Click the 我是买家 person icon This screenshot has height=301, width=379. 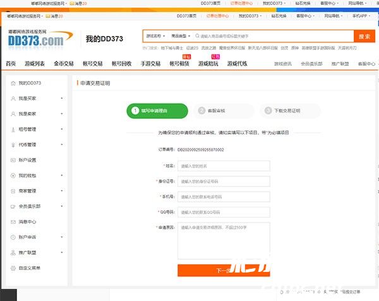(x=13, y=99)
